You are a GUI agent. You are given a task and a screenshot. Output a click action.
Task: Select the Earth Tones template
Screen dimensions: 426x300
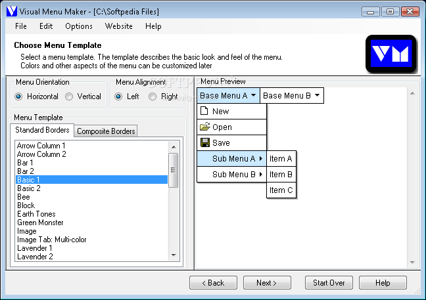pyautogui.click(x=92, y=214)
